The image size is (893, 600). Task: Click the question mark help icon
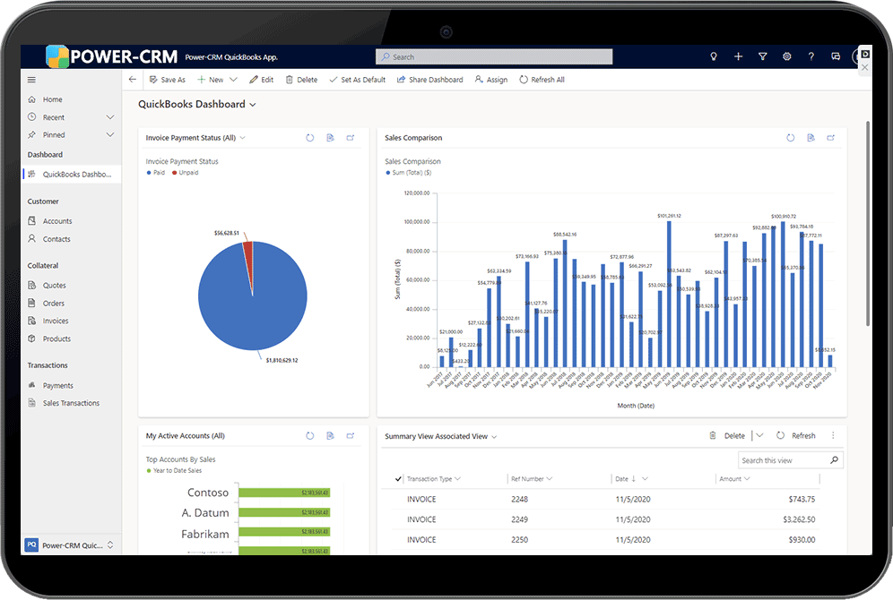tap(811, 56)
